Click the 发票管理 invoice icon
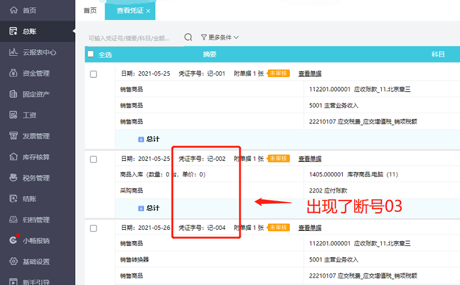460x285 pixels. (x=13, y=136)
